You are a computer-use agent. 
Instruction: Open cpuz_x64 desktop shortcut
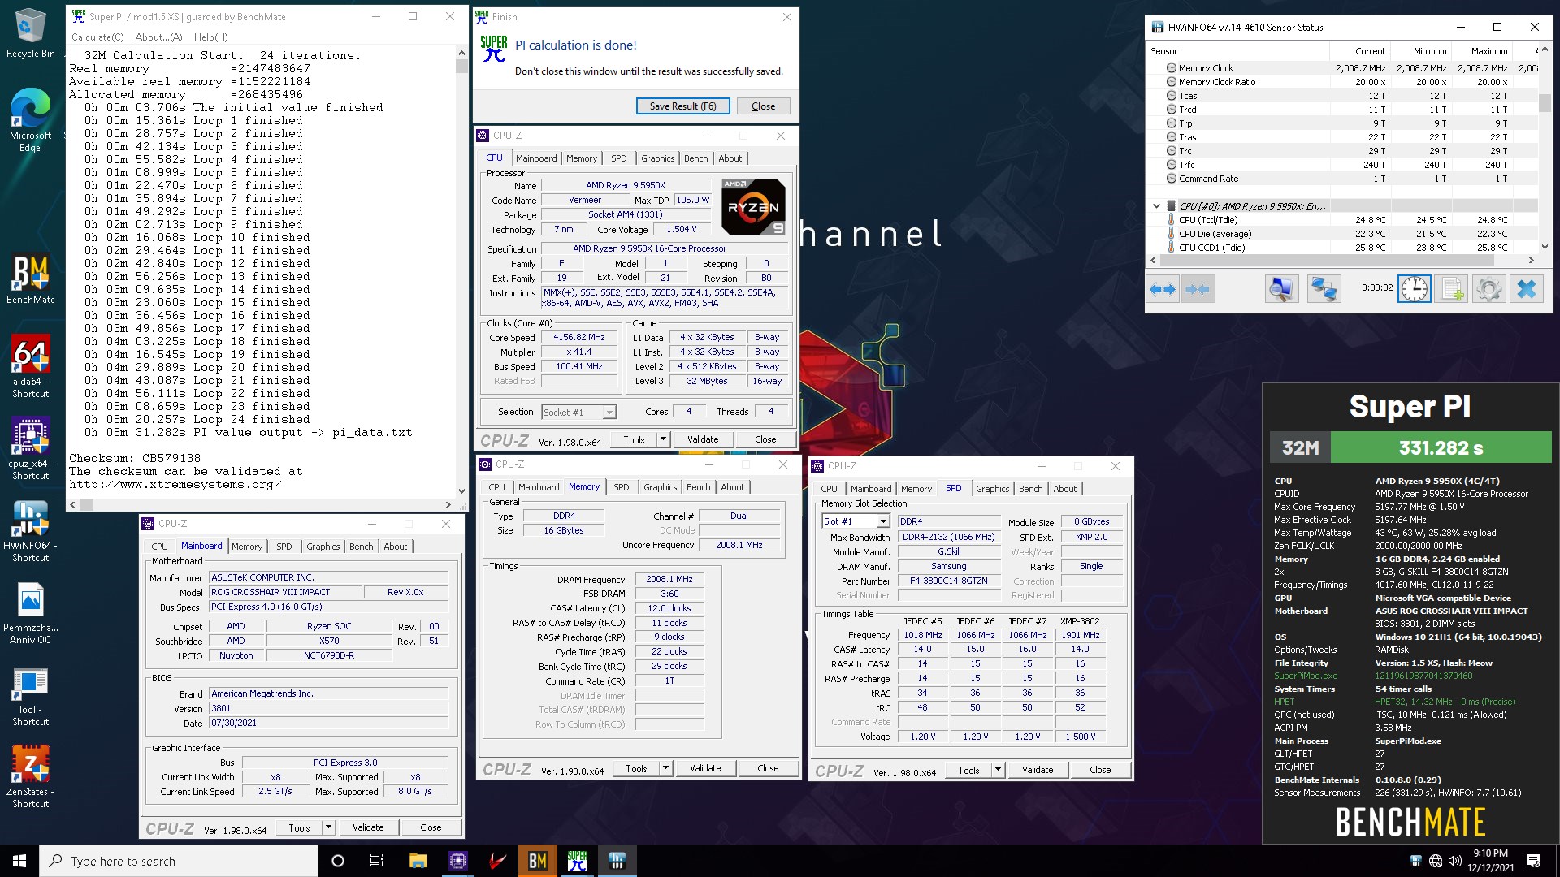pyautogui.click(x=31, y=448)
